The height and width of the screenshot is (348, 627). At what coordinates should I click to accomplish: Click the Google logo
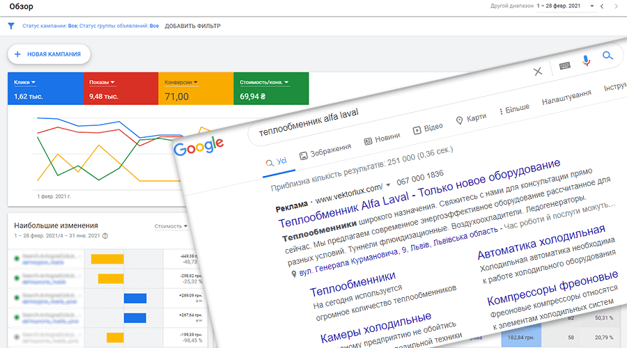click(x=199, y=146)
